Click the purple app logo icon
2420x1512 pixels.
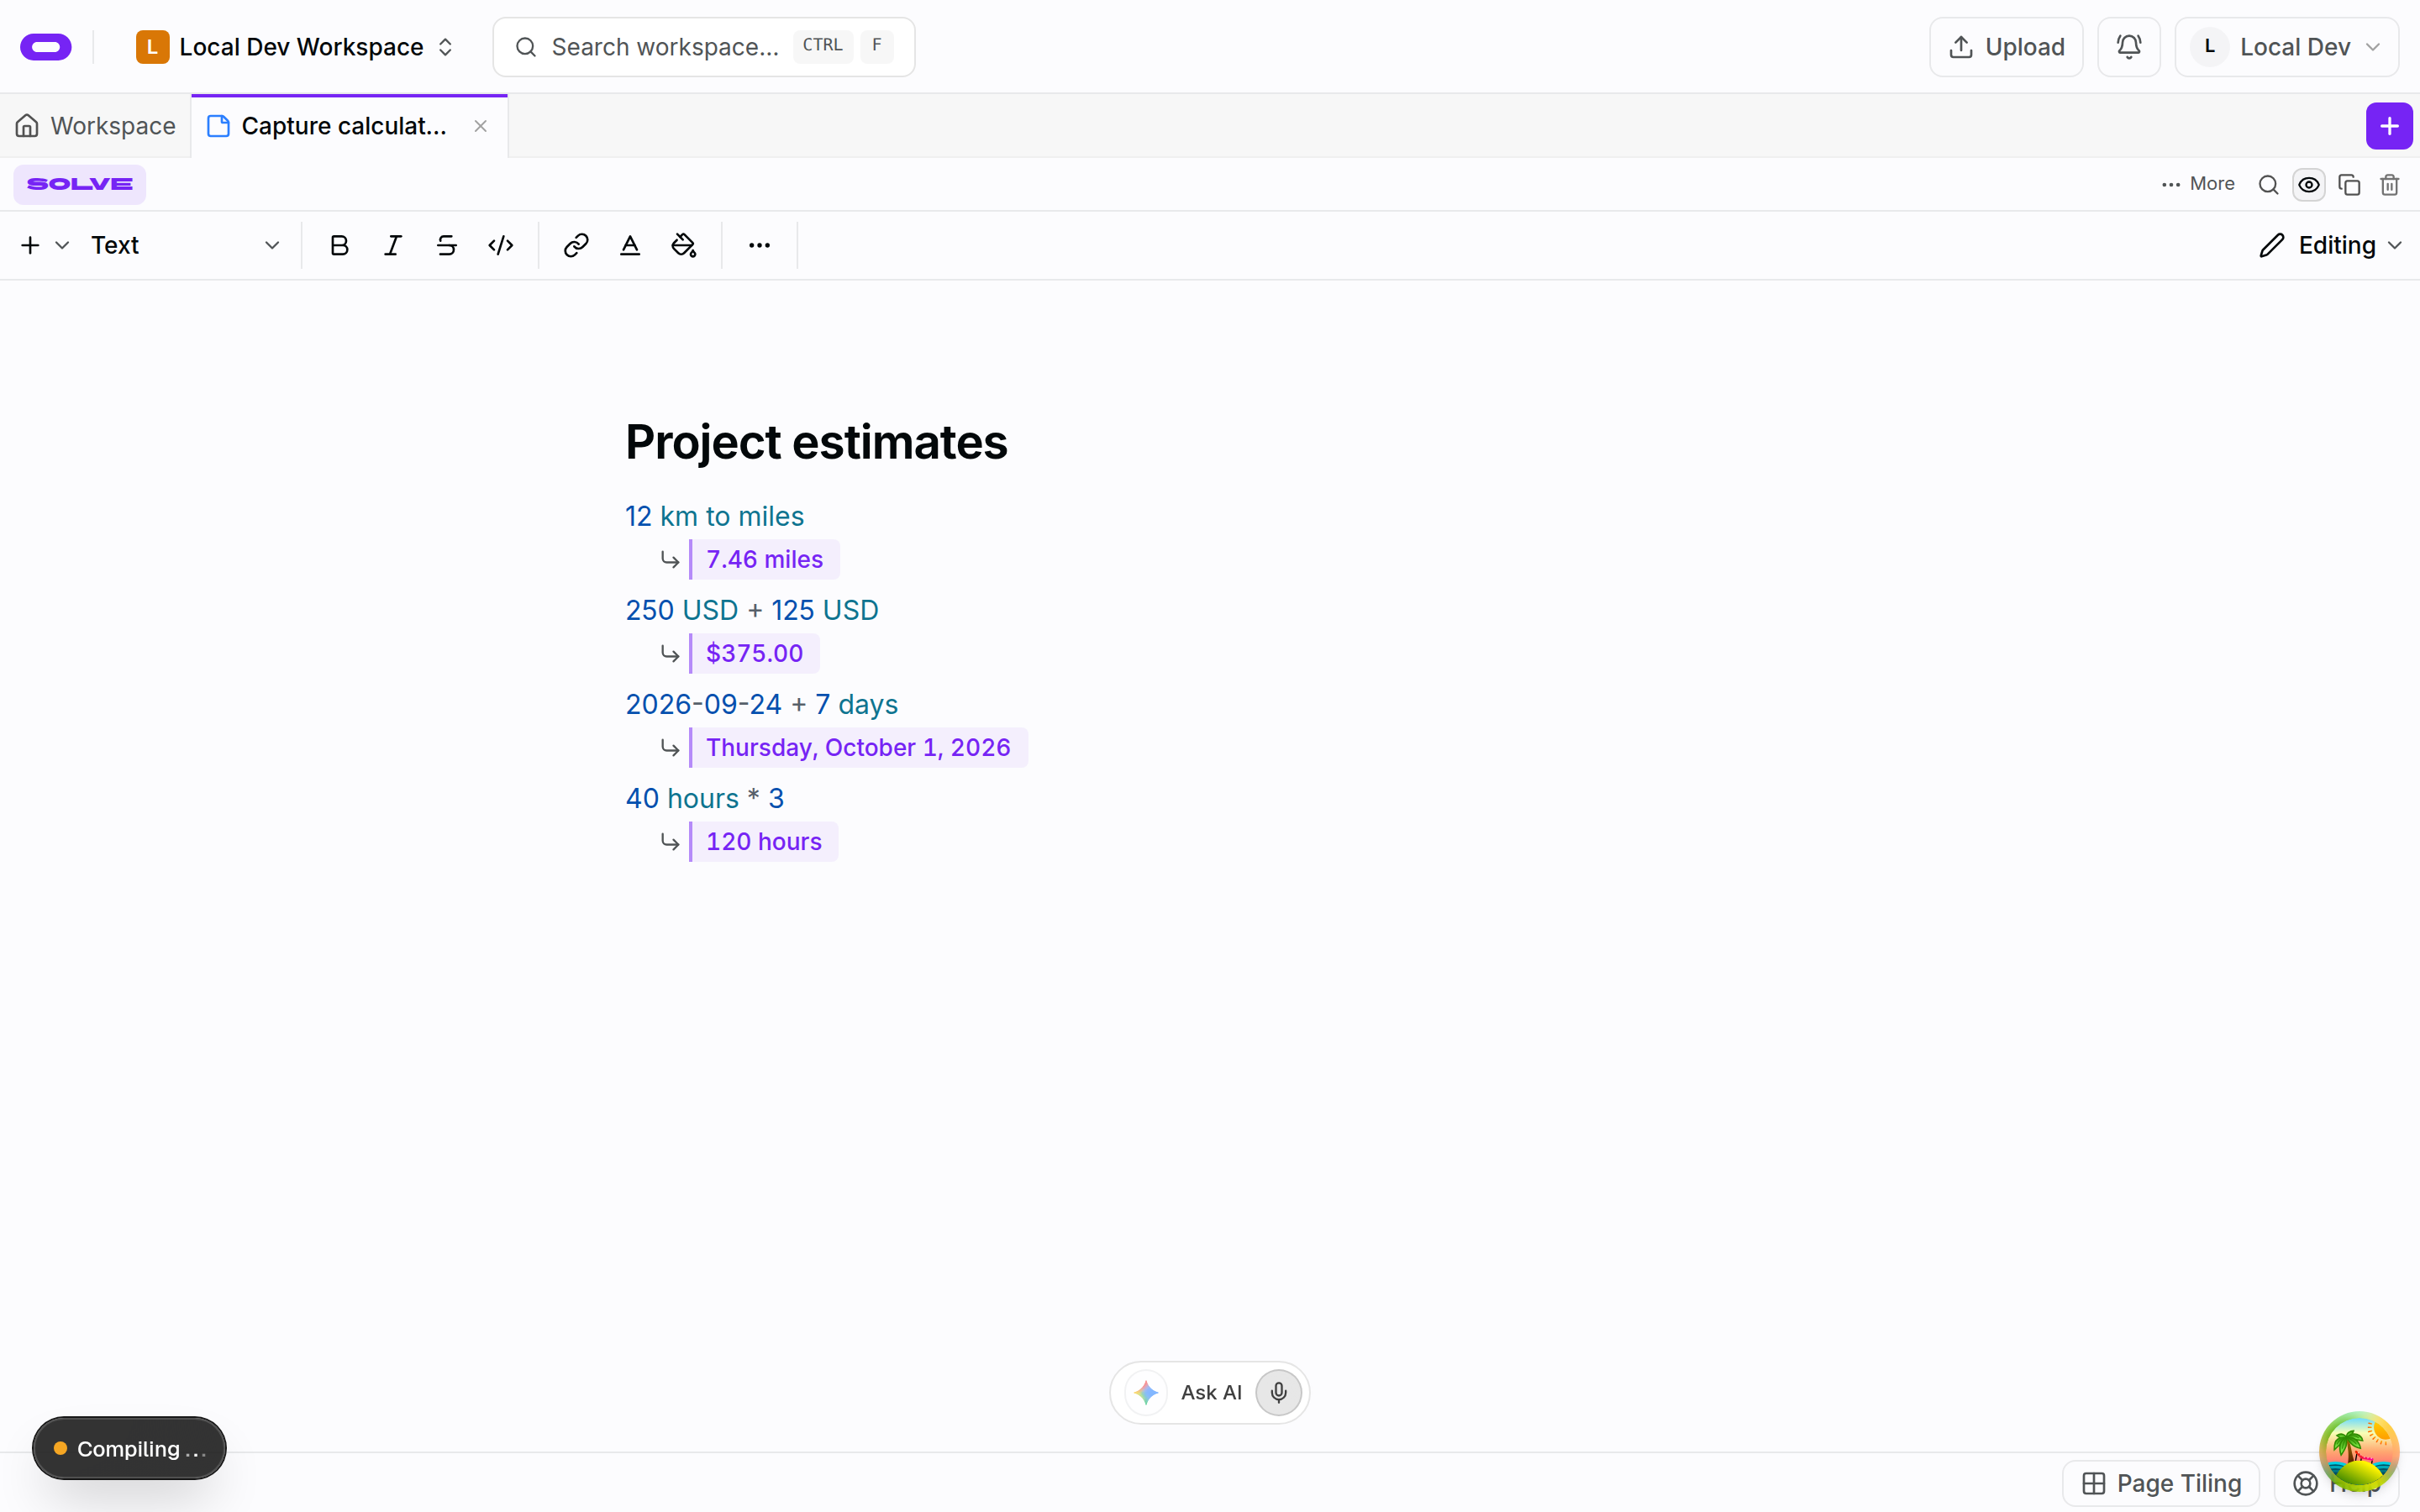coord(46,47)
